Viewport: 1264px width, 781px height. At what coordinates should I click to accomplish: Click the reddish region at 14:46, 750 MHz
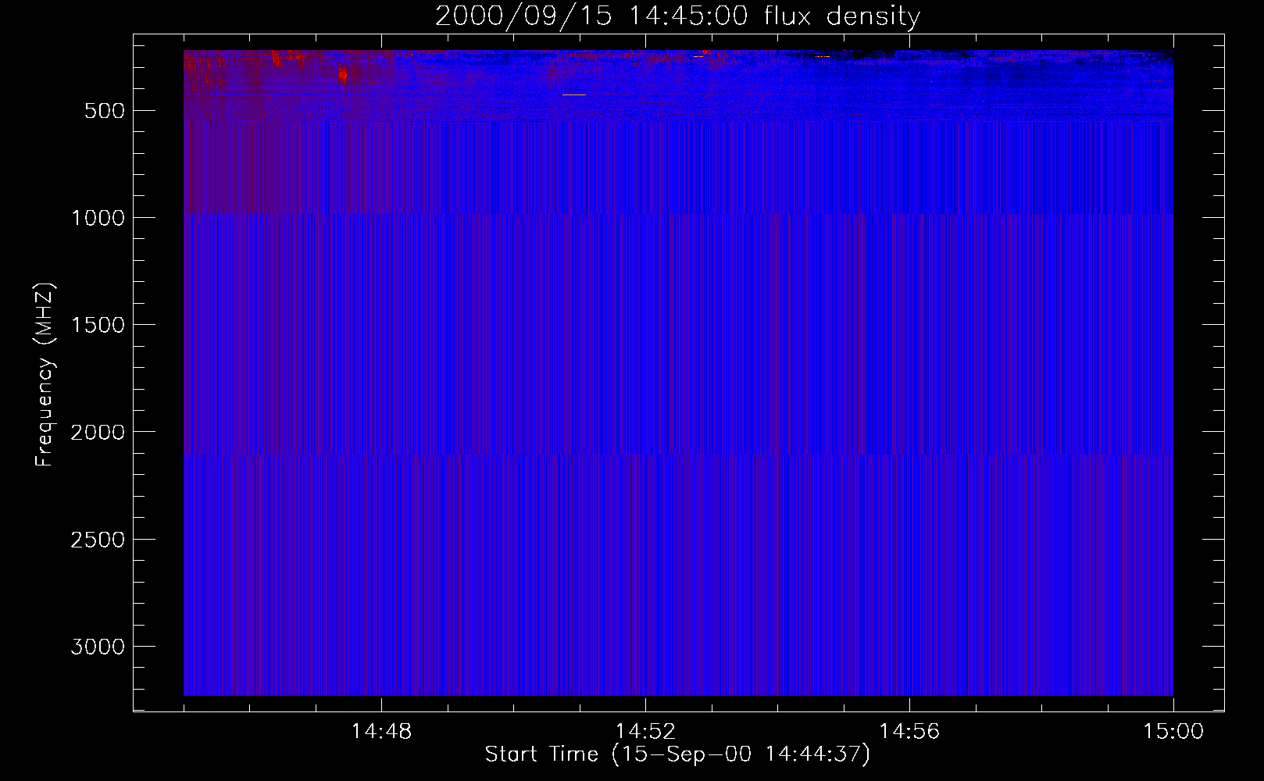tap(250, 164)
